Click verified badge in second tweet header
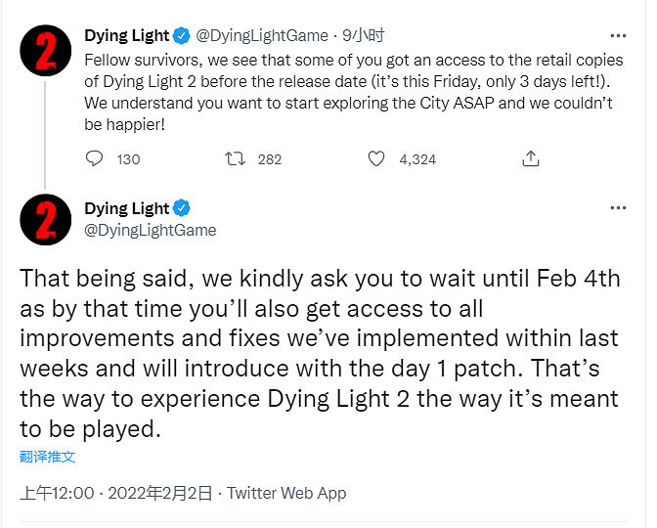This screenshot has width=657, height=528. point(182,208)
